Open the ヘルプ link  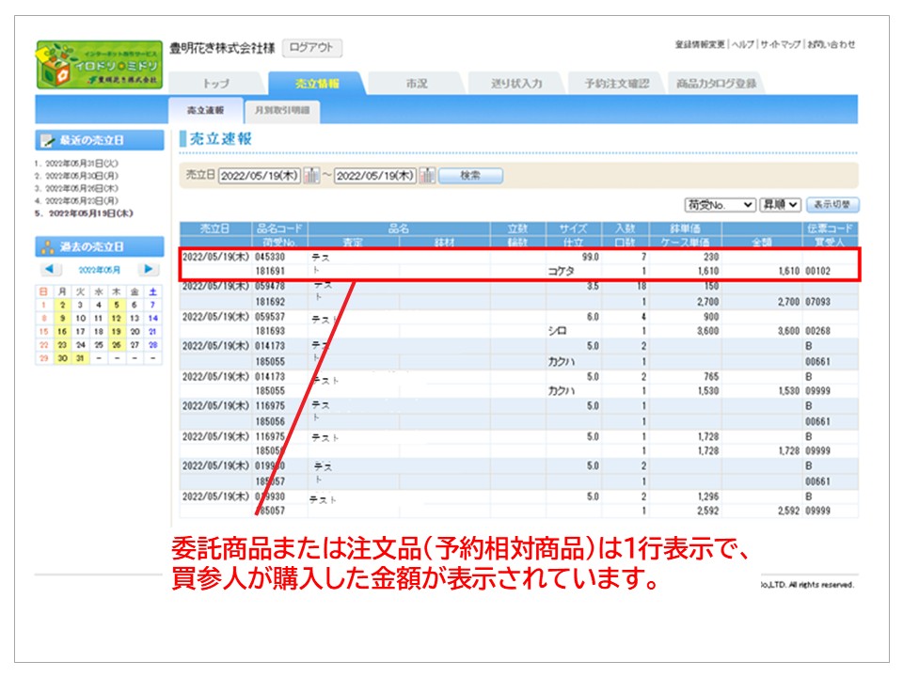743,44
